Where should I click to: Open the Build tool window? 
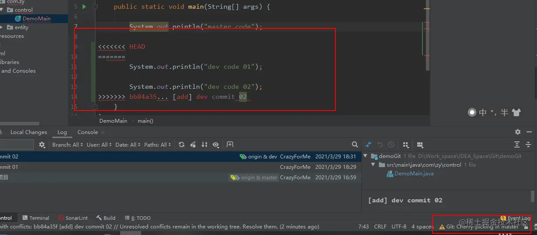tap(106, 218)
